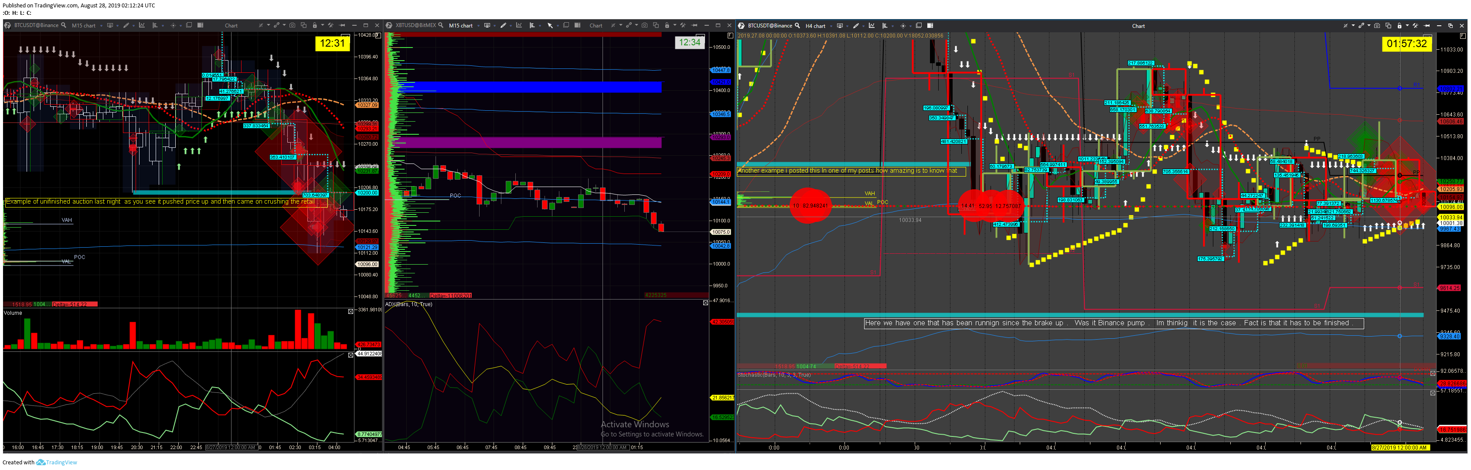This screenshot has height=470, width=1471.
Task: Close the Volume panel in the left M15 window
Action: pyautogui.click(x=351, y=311)
